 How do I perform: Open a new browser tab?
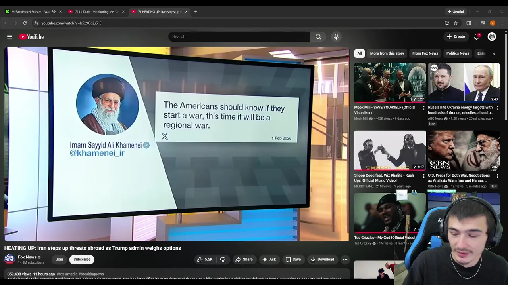[x=196, y=12]
